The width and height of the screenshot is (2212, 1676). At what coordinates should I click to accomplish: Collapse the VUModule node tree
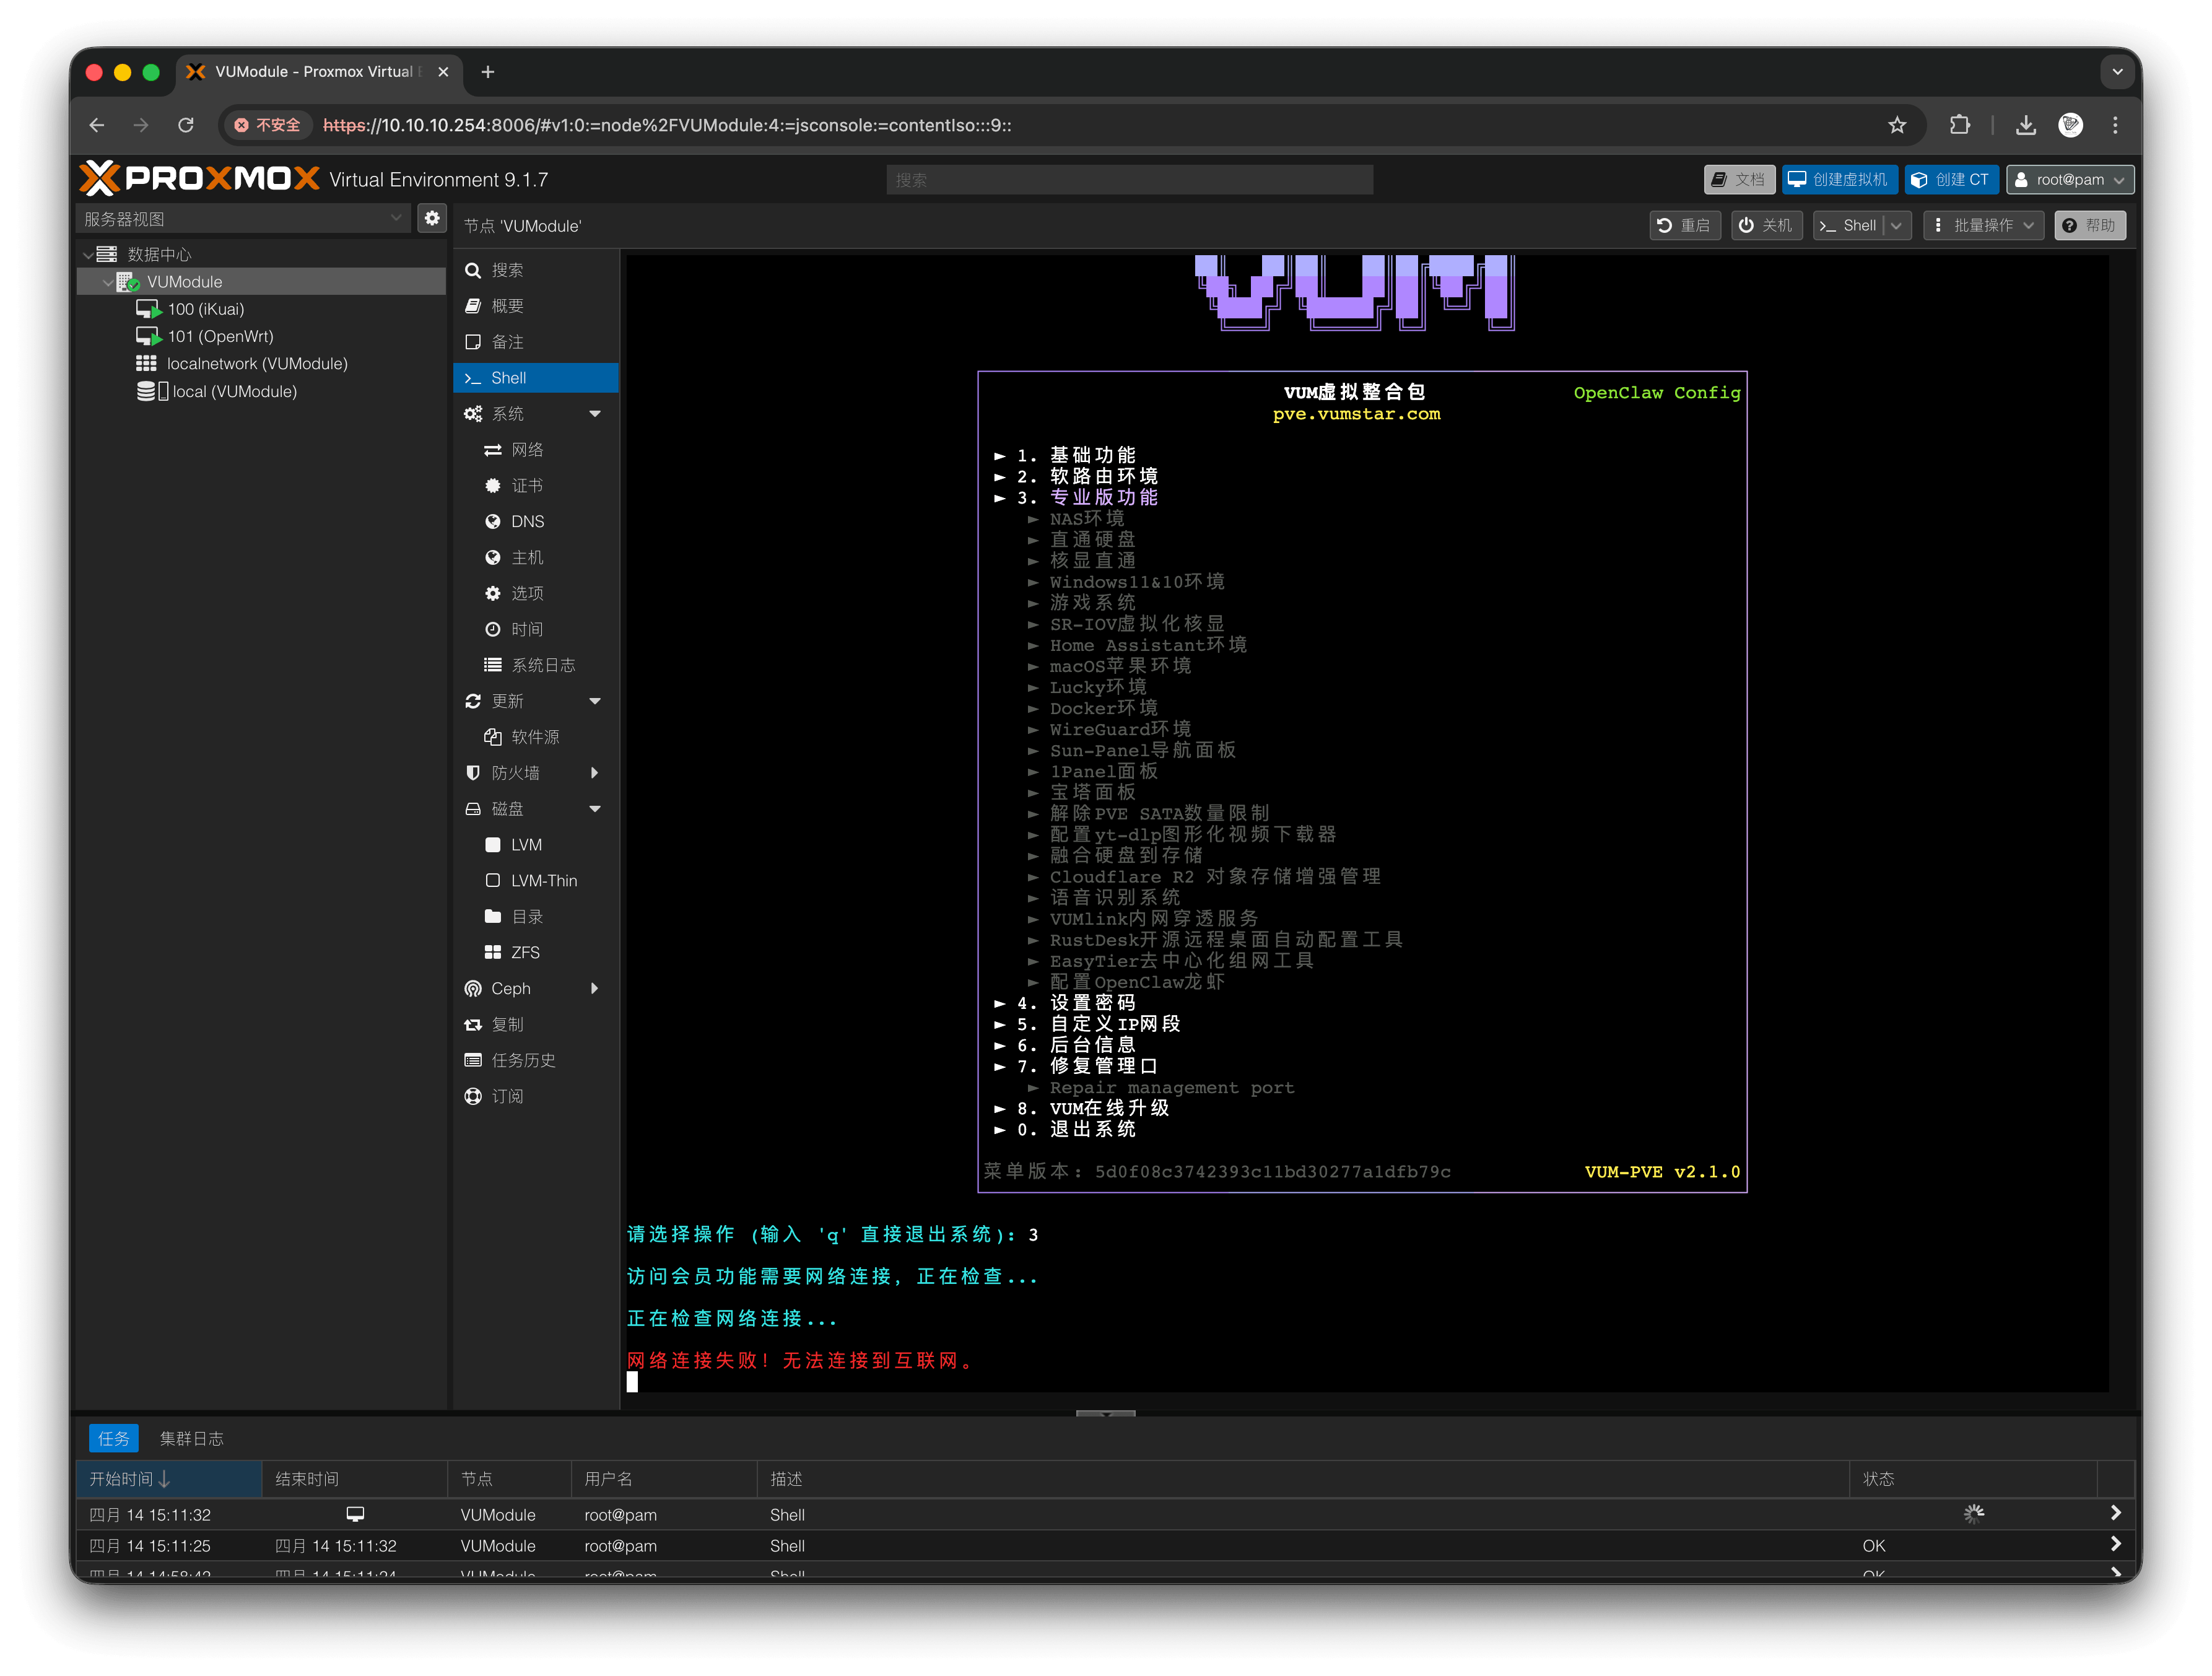pos(107,282)
